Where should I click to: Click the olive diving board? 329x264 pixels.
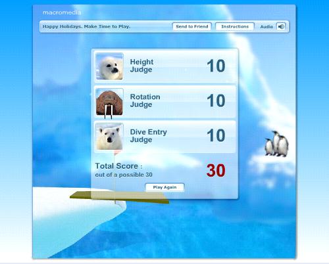[x=120, y=197]
